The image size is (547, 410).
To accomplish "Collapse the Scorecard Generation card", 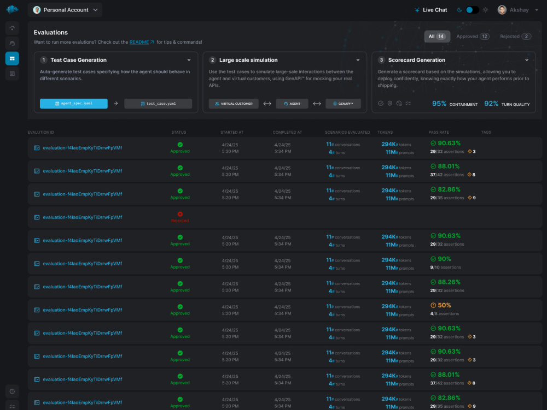I will click(527, 60).
